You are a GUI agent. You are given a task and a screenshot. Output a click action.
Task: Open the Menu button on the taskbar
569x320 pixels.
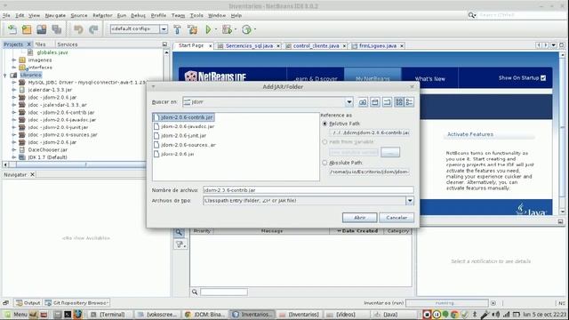16,314
